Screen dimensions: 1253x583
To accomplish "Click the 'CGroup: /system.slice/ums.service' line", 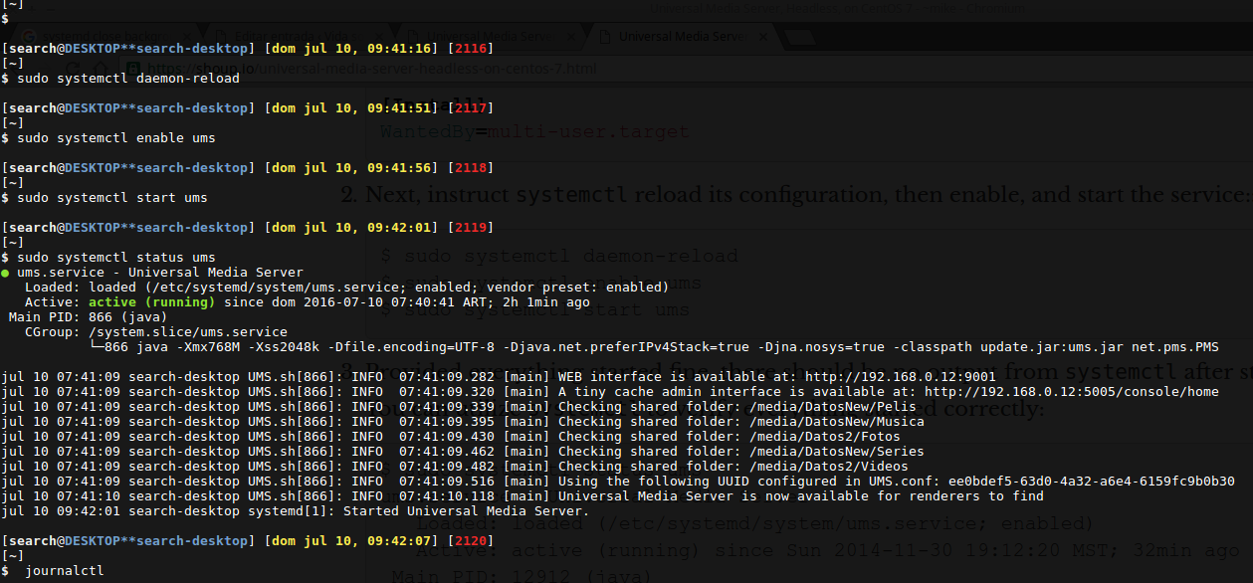I will point(156,331).
